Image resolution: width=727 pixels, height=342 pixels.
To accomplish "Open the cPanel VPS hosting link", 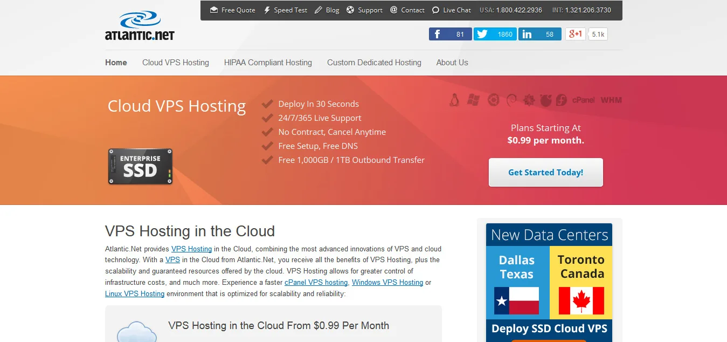I will coord(316,282).
